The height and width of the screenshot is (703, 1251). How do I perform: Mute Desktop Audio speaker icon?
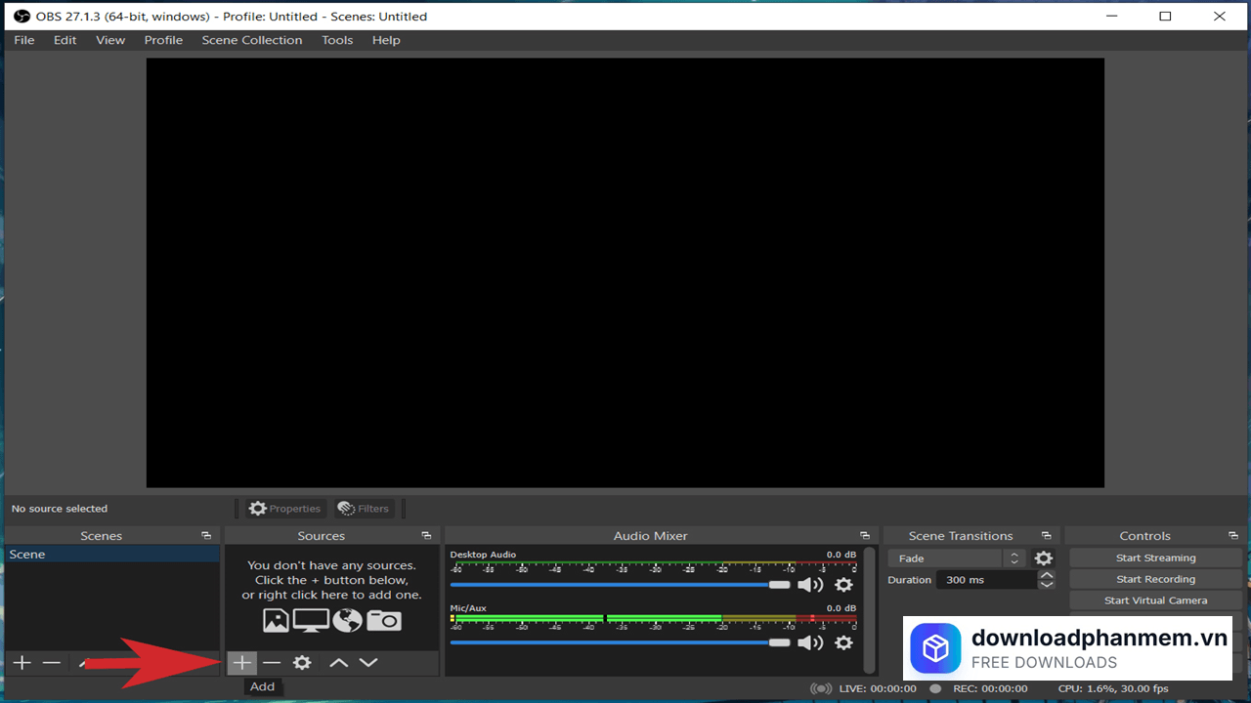pyautogui.click(x=810, y=585)
